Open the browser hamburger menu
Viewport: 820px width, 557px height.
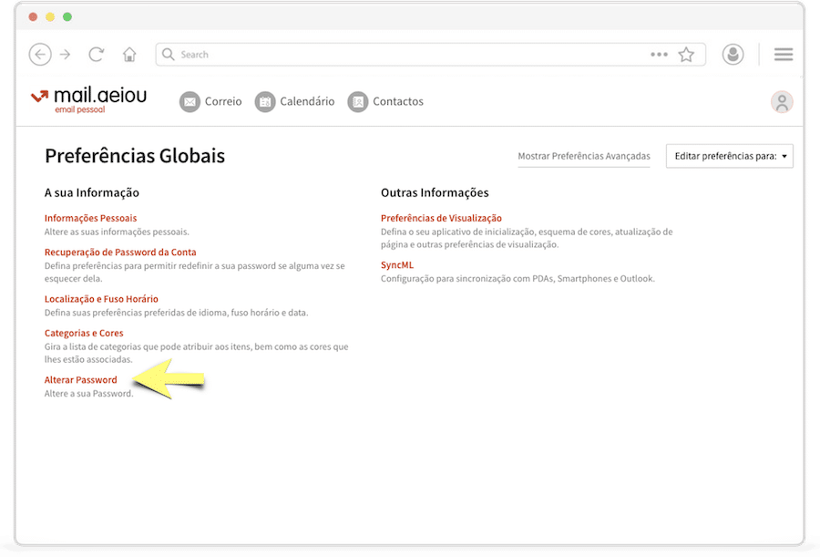click(783, 55)
